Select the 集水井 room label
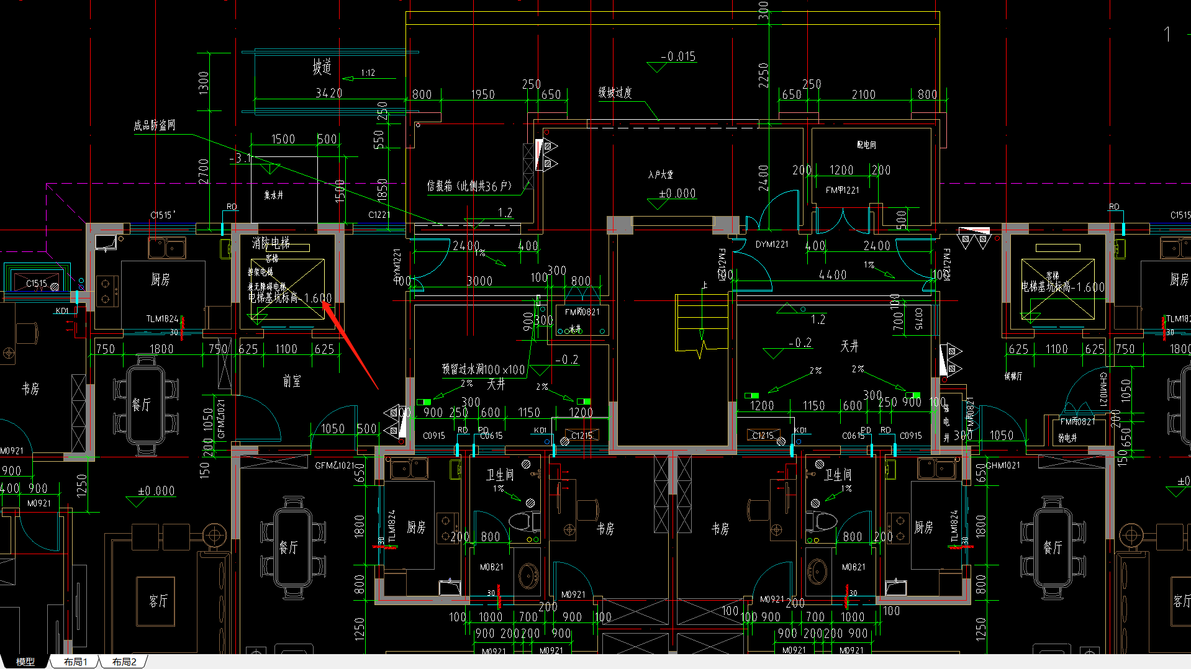Screen dimensions: 1191x669 (273, 195)
